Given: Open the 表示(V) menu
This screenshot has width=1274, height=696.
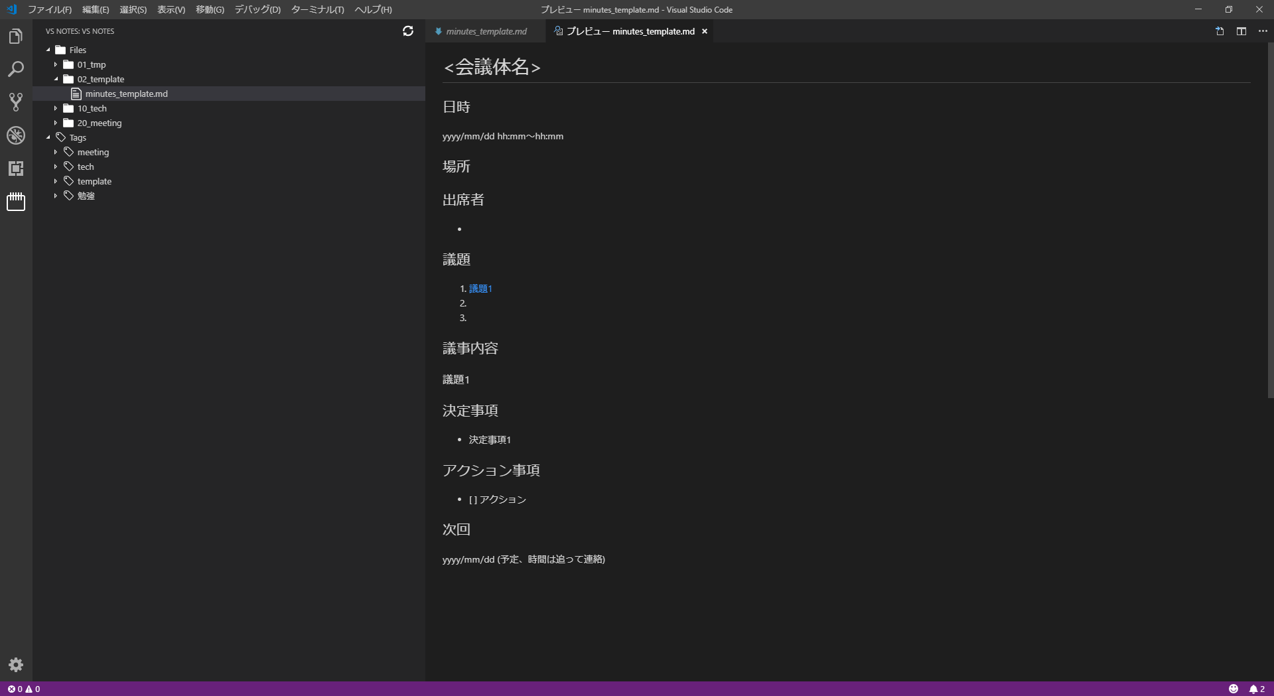Looking at the screenshot, I should [171, 9].
